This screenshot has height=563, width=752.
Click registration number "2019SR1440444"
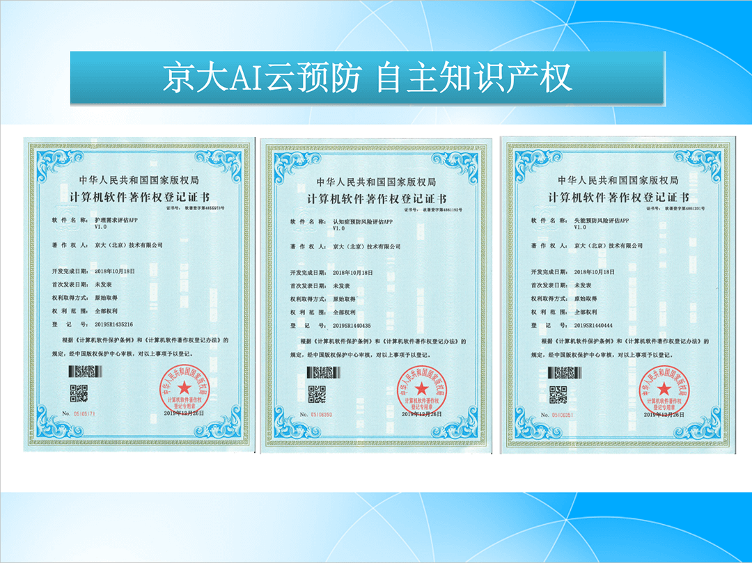(x=593, y=325)
